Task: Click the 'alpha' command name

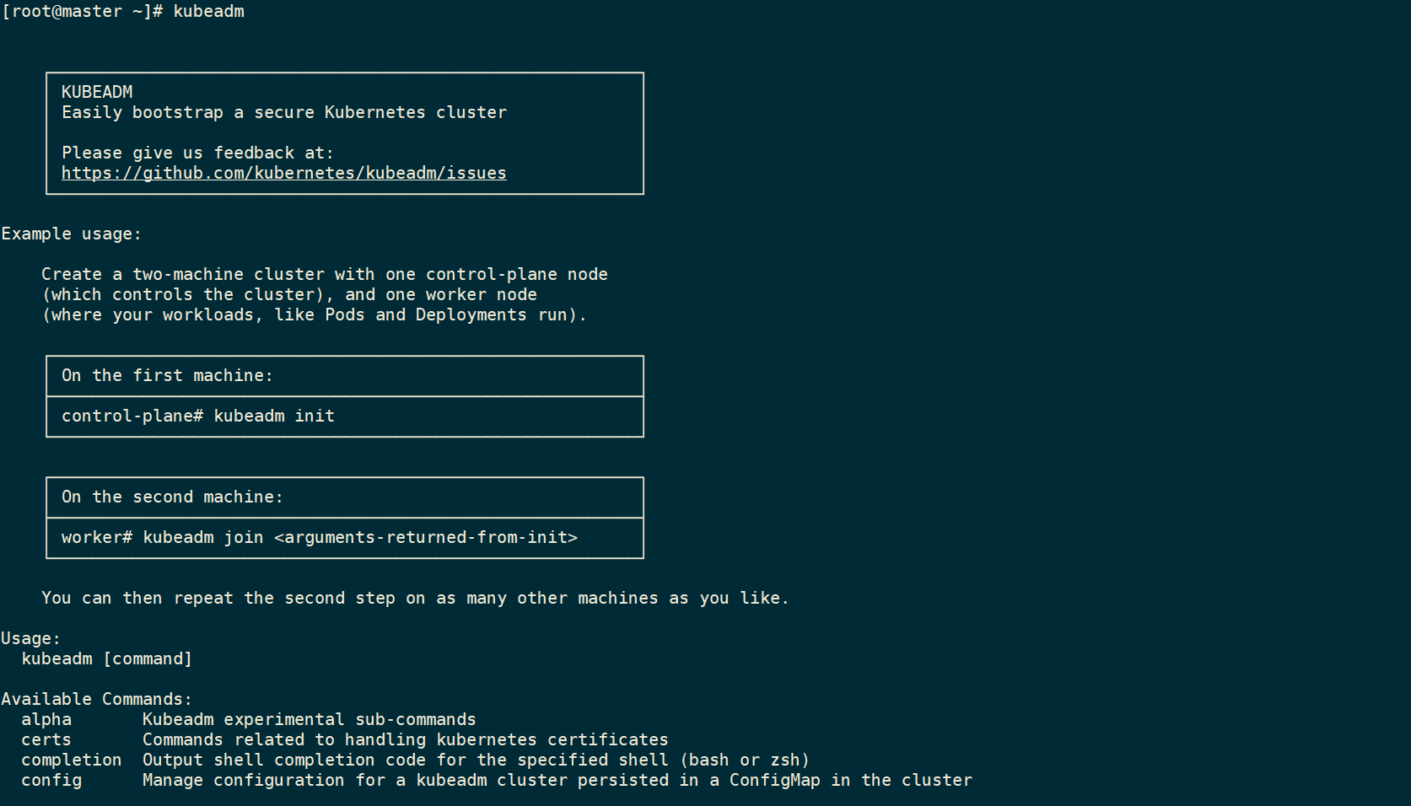Action: 46,719
